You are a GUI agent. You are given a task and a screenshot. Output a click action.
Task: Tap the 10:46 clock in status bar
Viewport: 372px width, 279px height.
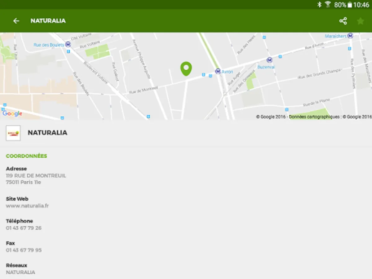(x=361, y=5)
